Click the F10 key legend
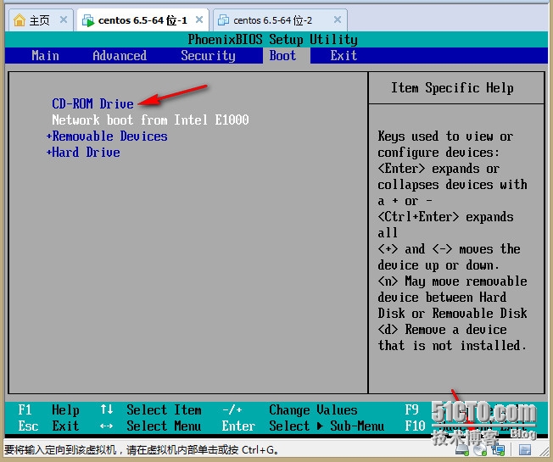This screenshot has width=553, height=462. click(415, 426)
